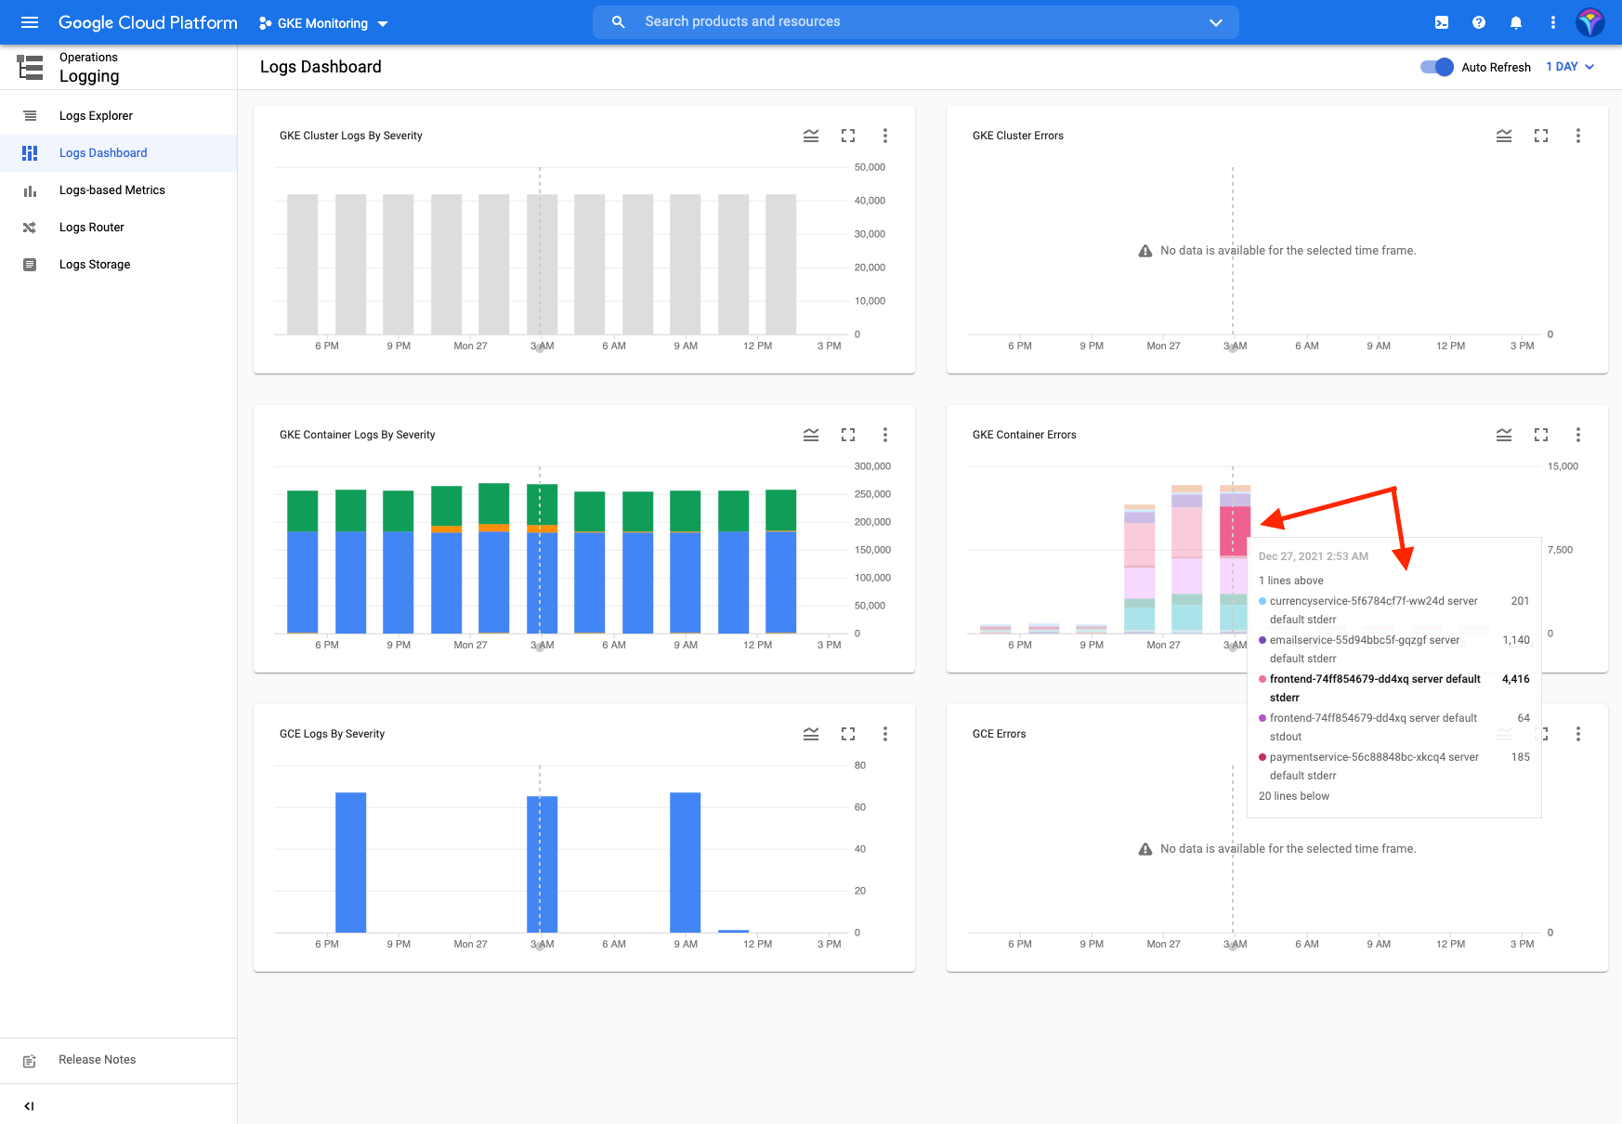The image size is (1622, 1124).
Task: Open more options for GKE Container Logs By Severity
Action: point(885,435)
